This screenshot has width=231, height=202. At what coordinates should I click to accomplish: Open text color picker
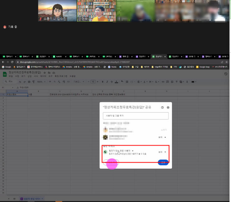(116, 82)
